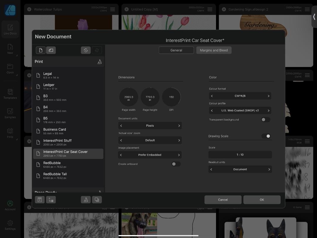This screenshot has width=317, height=238.
Task: Select the General tab
Action: (176, 50)
